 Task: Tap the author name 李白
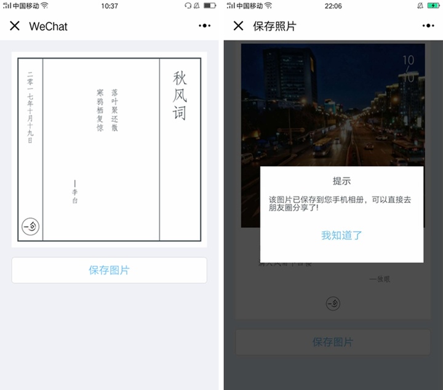pyautogui.click(x=74, y=196)
